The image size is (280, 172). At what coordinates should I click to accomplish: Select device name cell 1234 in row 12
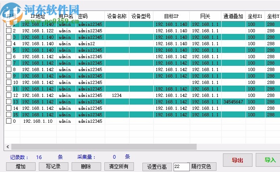[x=117, y=95]
